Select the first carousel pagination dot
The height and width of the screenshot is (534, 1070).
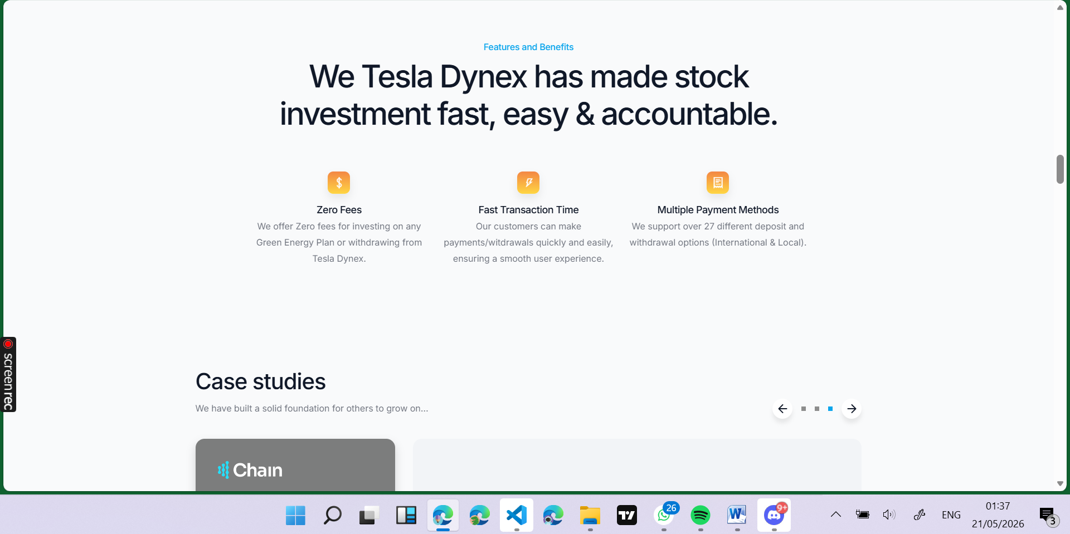pyautogui.click(x=804, y=409)
